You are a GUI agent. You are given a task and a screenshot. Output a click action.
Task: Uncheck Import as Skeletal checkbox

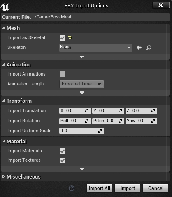pos(63,38)
